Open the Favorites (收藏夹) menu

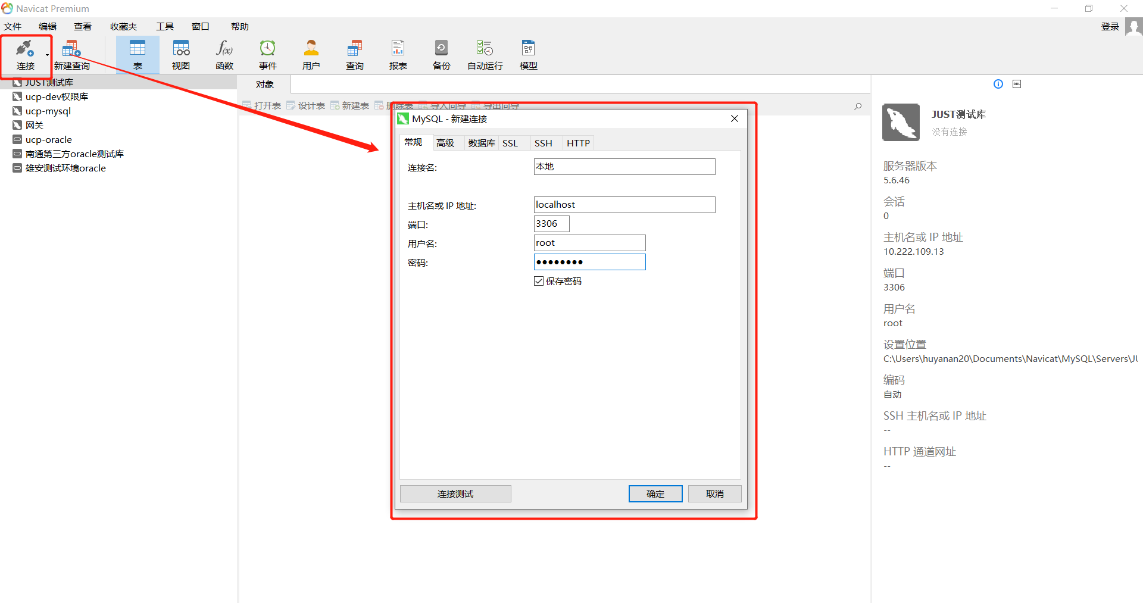coord(123,26)
